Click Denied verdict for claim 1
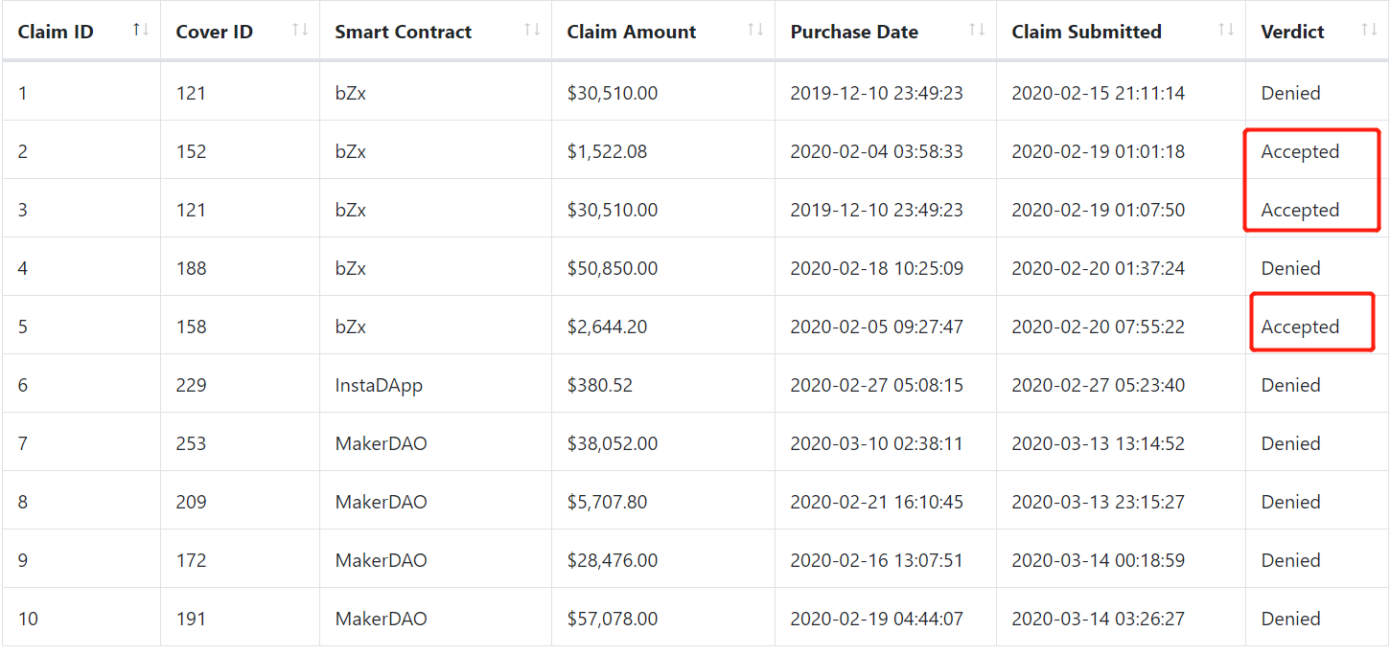The width and height of the screenshot is (1390, 654). coord(1290,93)
